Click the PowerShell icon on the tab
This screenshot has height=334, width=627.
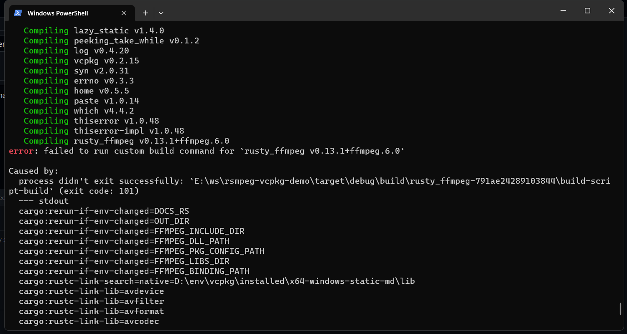[x=18, y=13]
